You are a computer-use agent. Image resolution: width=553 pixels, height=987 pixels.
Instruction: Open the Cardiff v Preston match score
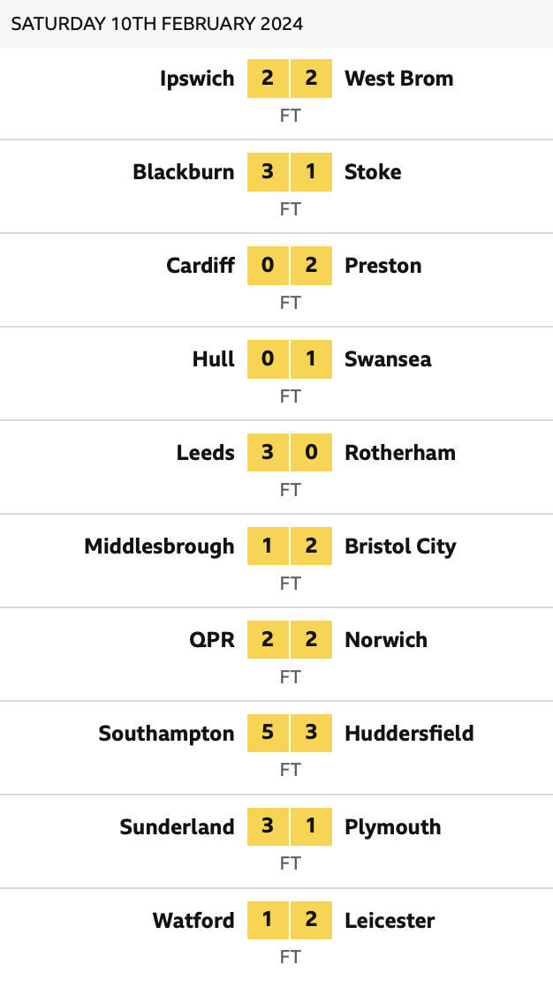[x=290, y=266]
